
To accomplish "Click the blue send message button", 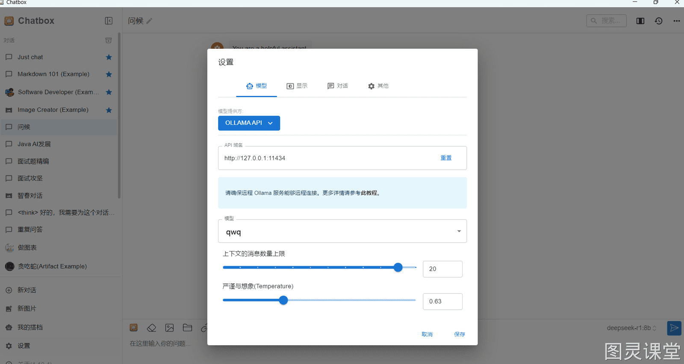I will pos(674,328).
